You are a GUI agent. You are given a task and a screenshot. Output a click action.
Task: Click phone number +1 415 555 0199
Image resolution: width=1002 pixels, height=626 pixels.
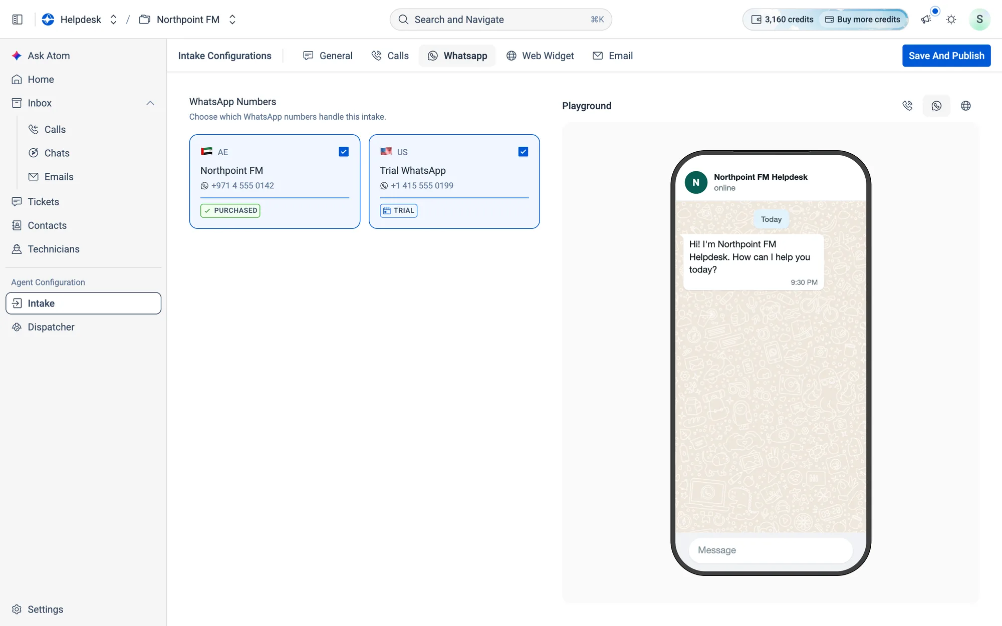pos(422,185)
